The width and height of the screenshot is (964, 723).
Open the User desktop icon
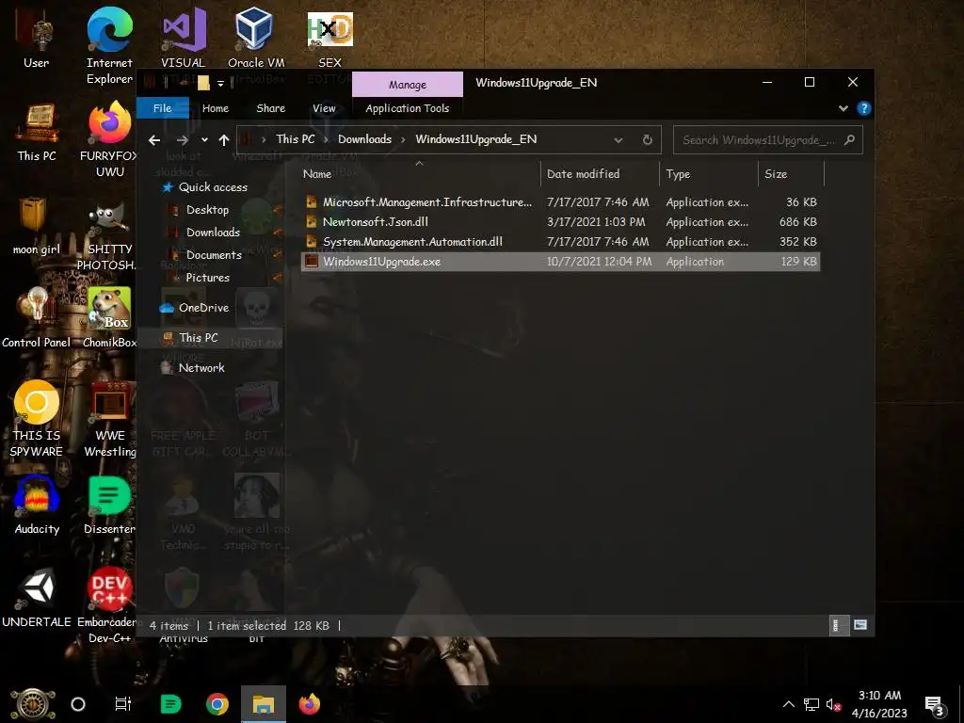tap(37, 40)
